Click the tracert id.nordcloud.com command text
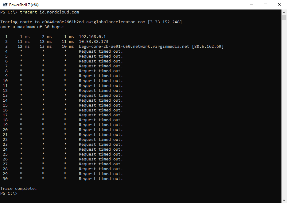 pos(49,12)
